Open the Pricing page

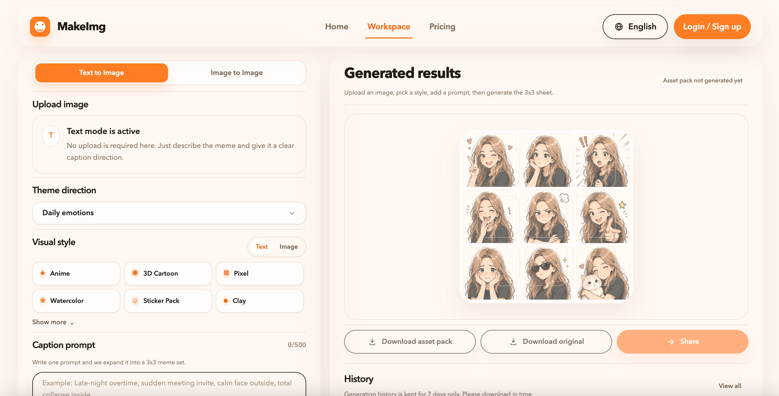(442, 27)
